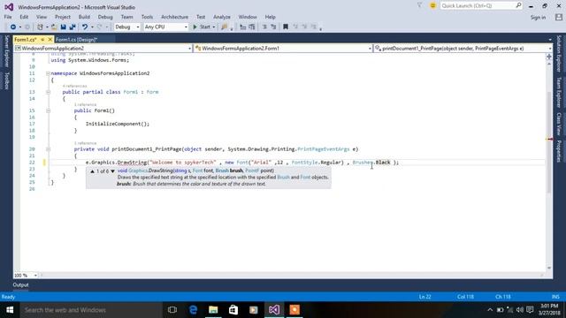This screenshot has width=566, height=318.
Task: Open the Debug menu
Action: 105,17
